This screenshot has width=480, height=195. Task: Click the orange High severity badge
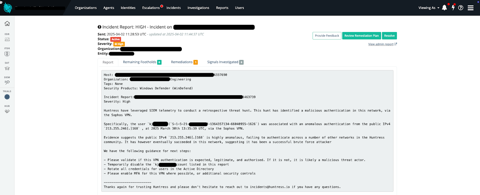tap(119, 44)
